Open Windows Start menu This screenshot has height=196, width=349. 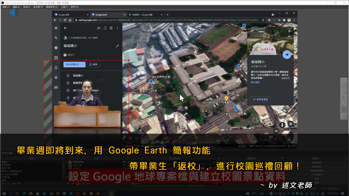[x=4, y=194]
